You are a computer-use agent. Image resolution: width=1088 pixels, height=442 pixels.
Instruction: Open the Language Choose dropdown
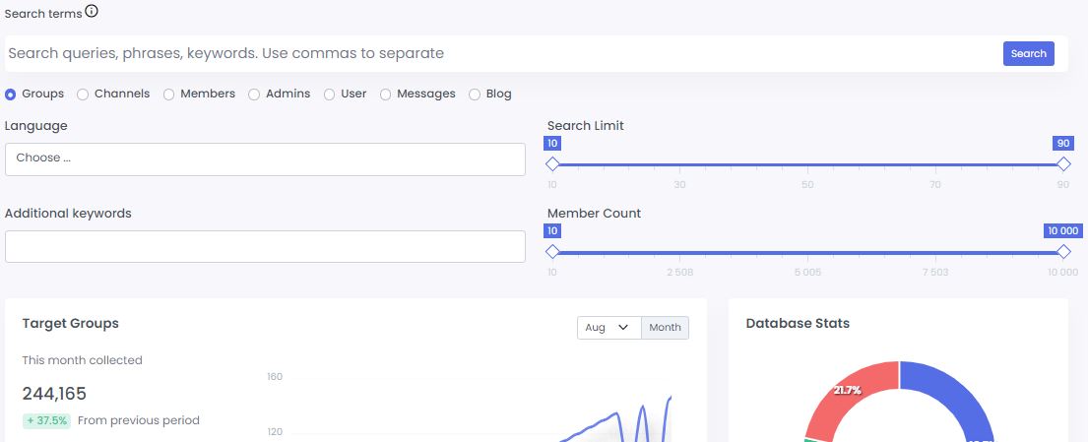pos(265,158)
